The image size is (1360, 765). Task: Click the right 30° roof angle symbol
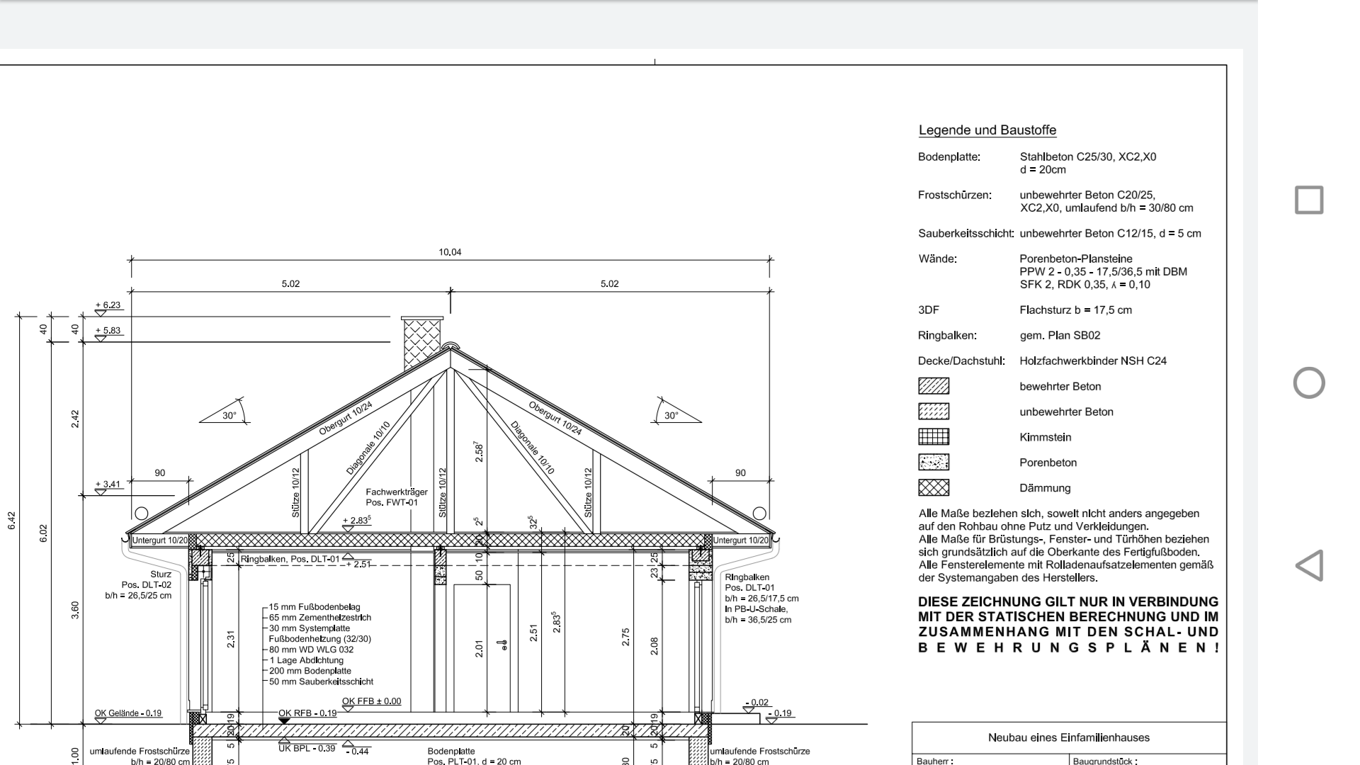point(678,412)
